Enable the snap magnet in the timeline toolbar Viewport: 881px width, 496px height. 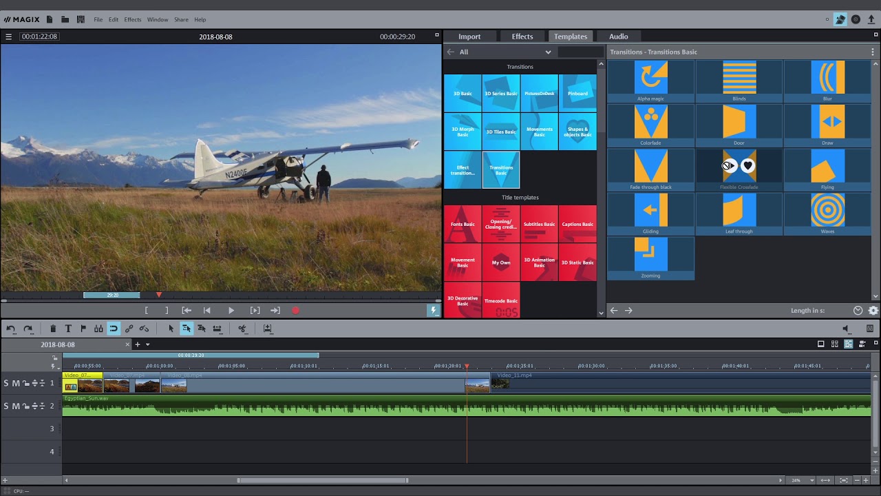pos(114,329)
